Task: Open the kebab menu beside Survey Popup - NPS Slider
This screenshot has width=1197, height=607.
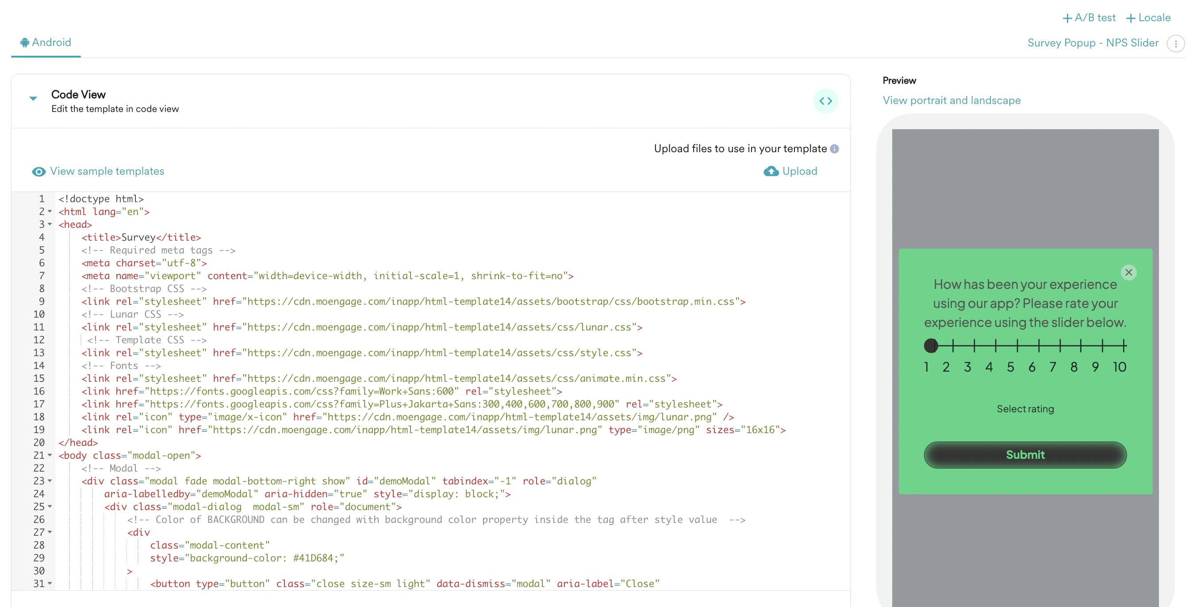Action: coord(1176,43)
